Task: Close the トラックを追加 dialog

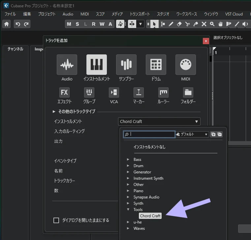Action: (206, 41)
